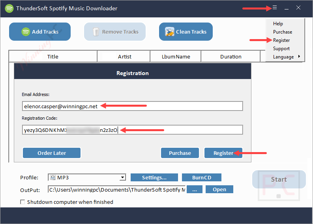
Task: Enable Shutdown computer when finished checkbox
Action: [x=22, y=202]
